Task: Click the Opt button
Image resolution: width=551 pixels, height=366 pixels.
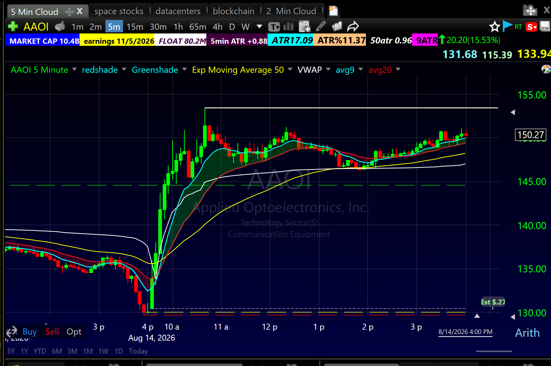Action: 74,332
